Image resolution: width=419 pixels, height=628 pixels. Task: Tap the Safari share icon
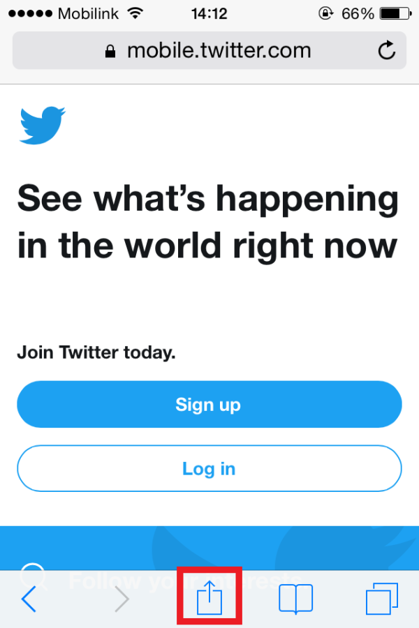[x=209, y=598]
